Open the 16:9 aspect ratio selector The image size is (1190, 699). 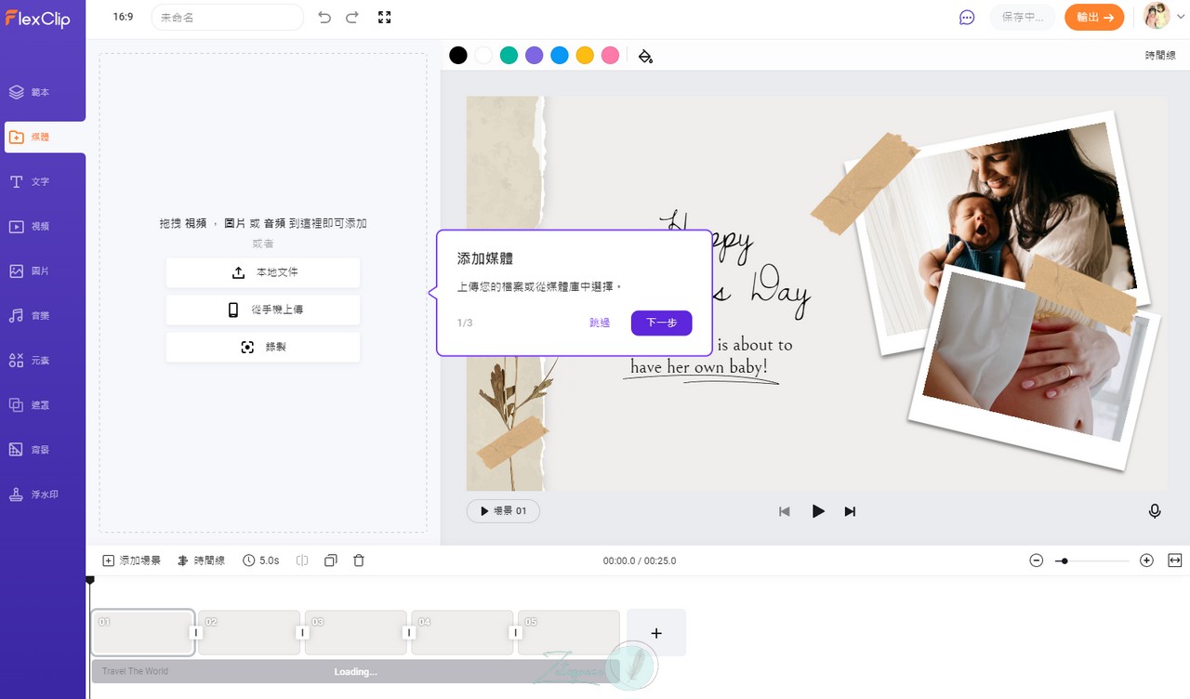coord(123,17)
